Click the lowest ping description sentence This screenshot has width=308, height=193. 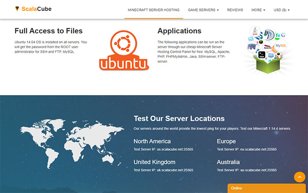click(x=212, y=129)
